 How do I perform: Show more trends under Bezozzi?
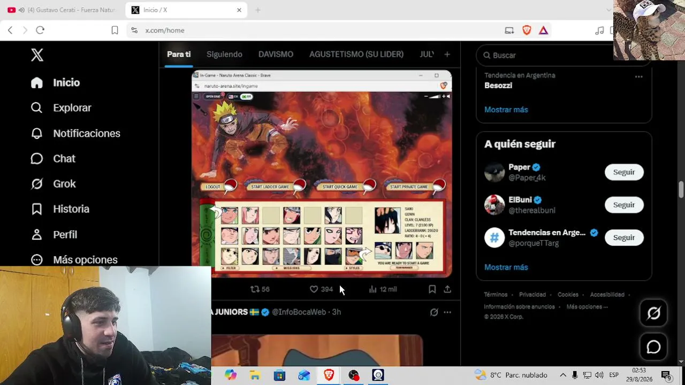506,110
